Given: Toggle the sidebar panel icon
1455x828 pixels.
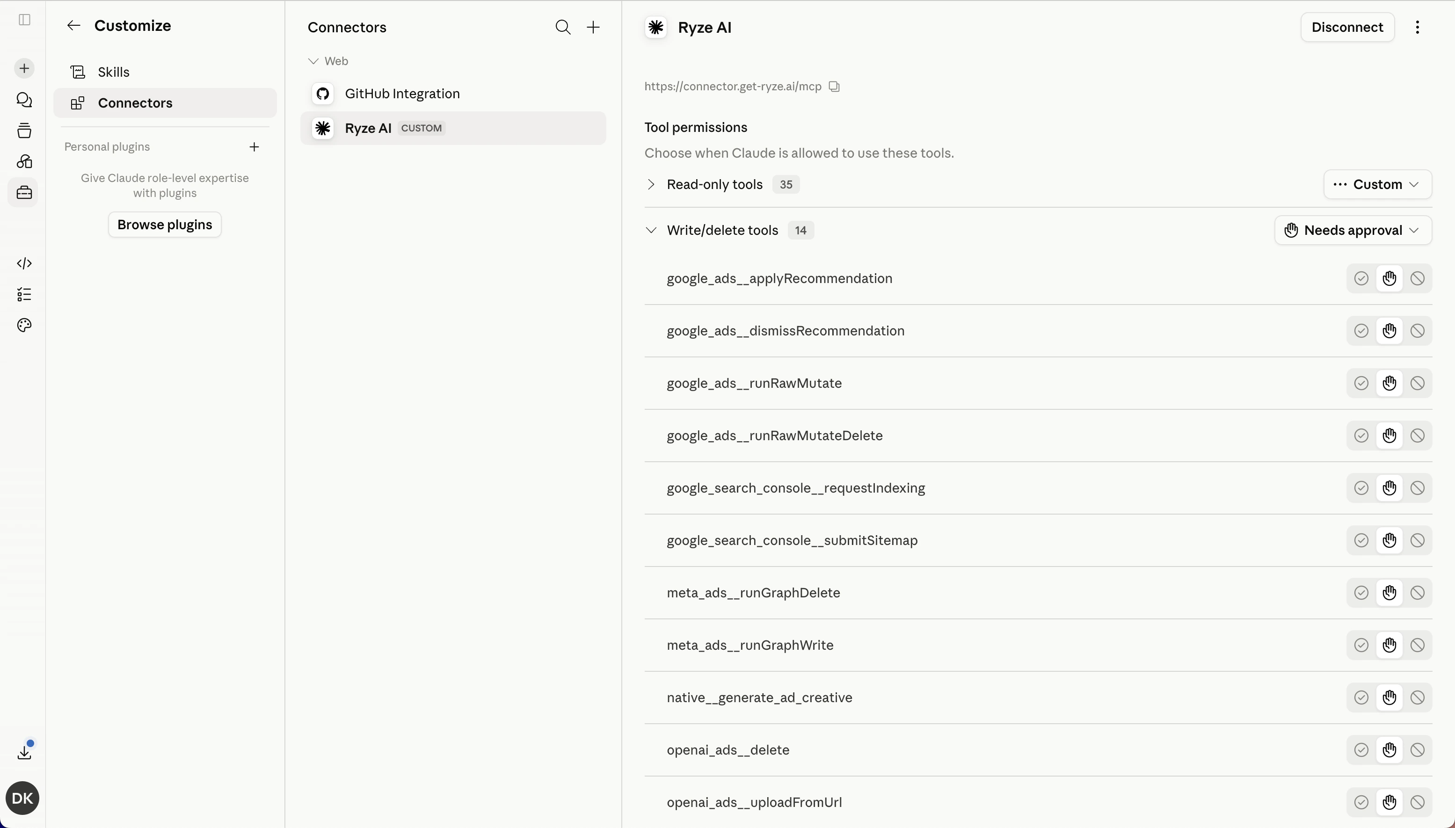Looking at the screenshot, I should point(24,20).
